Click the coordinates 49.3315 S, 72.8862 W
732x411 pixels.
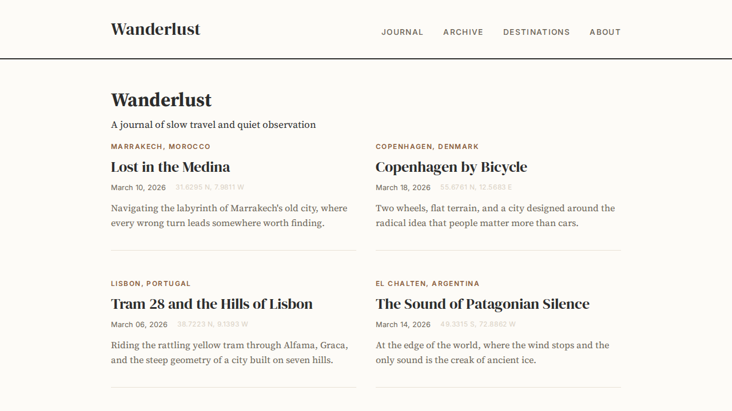[x=478, y=324]
